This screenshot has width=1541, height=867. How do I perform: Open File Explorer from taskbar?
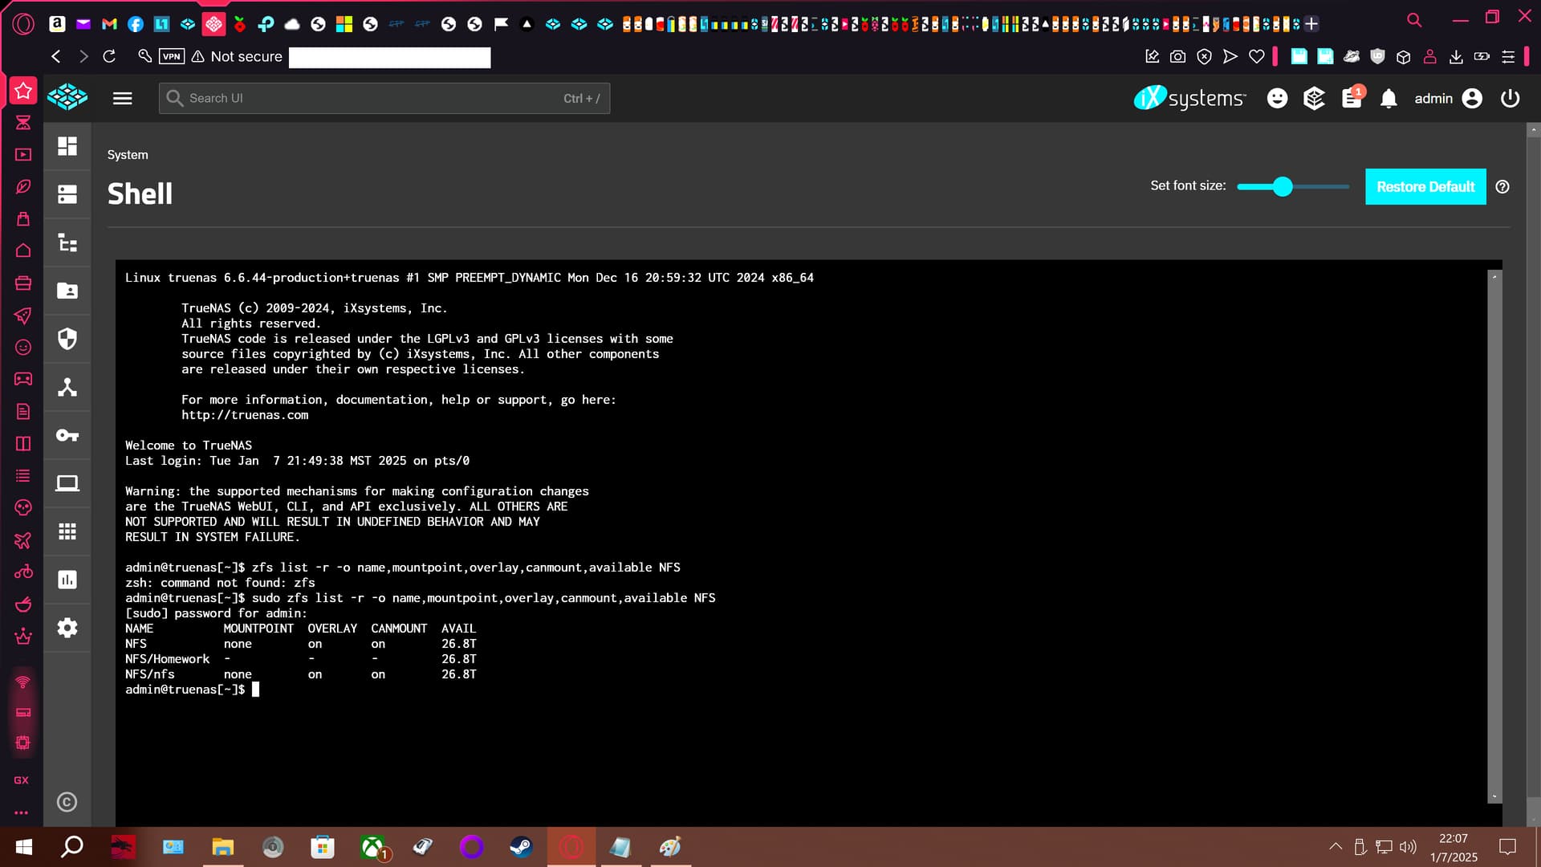222,847
